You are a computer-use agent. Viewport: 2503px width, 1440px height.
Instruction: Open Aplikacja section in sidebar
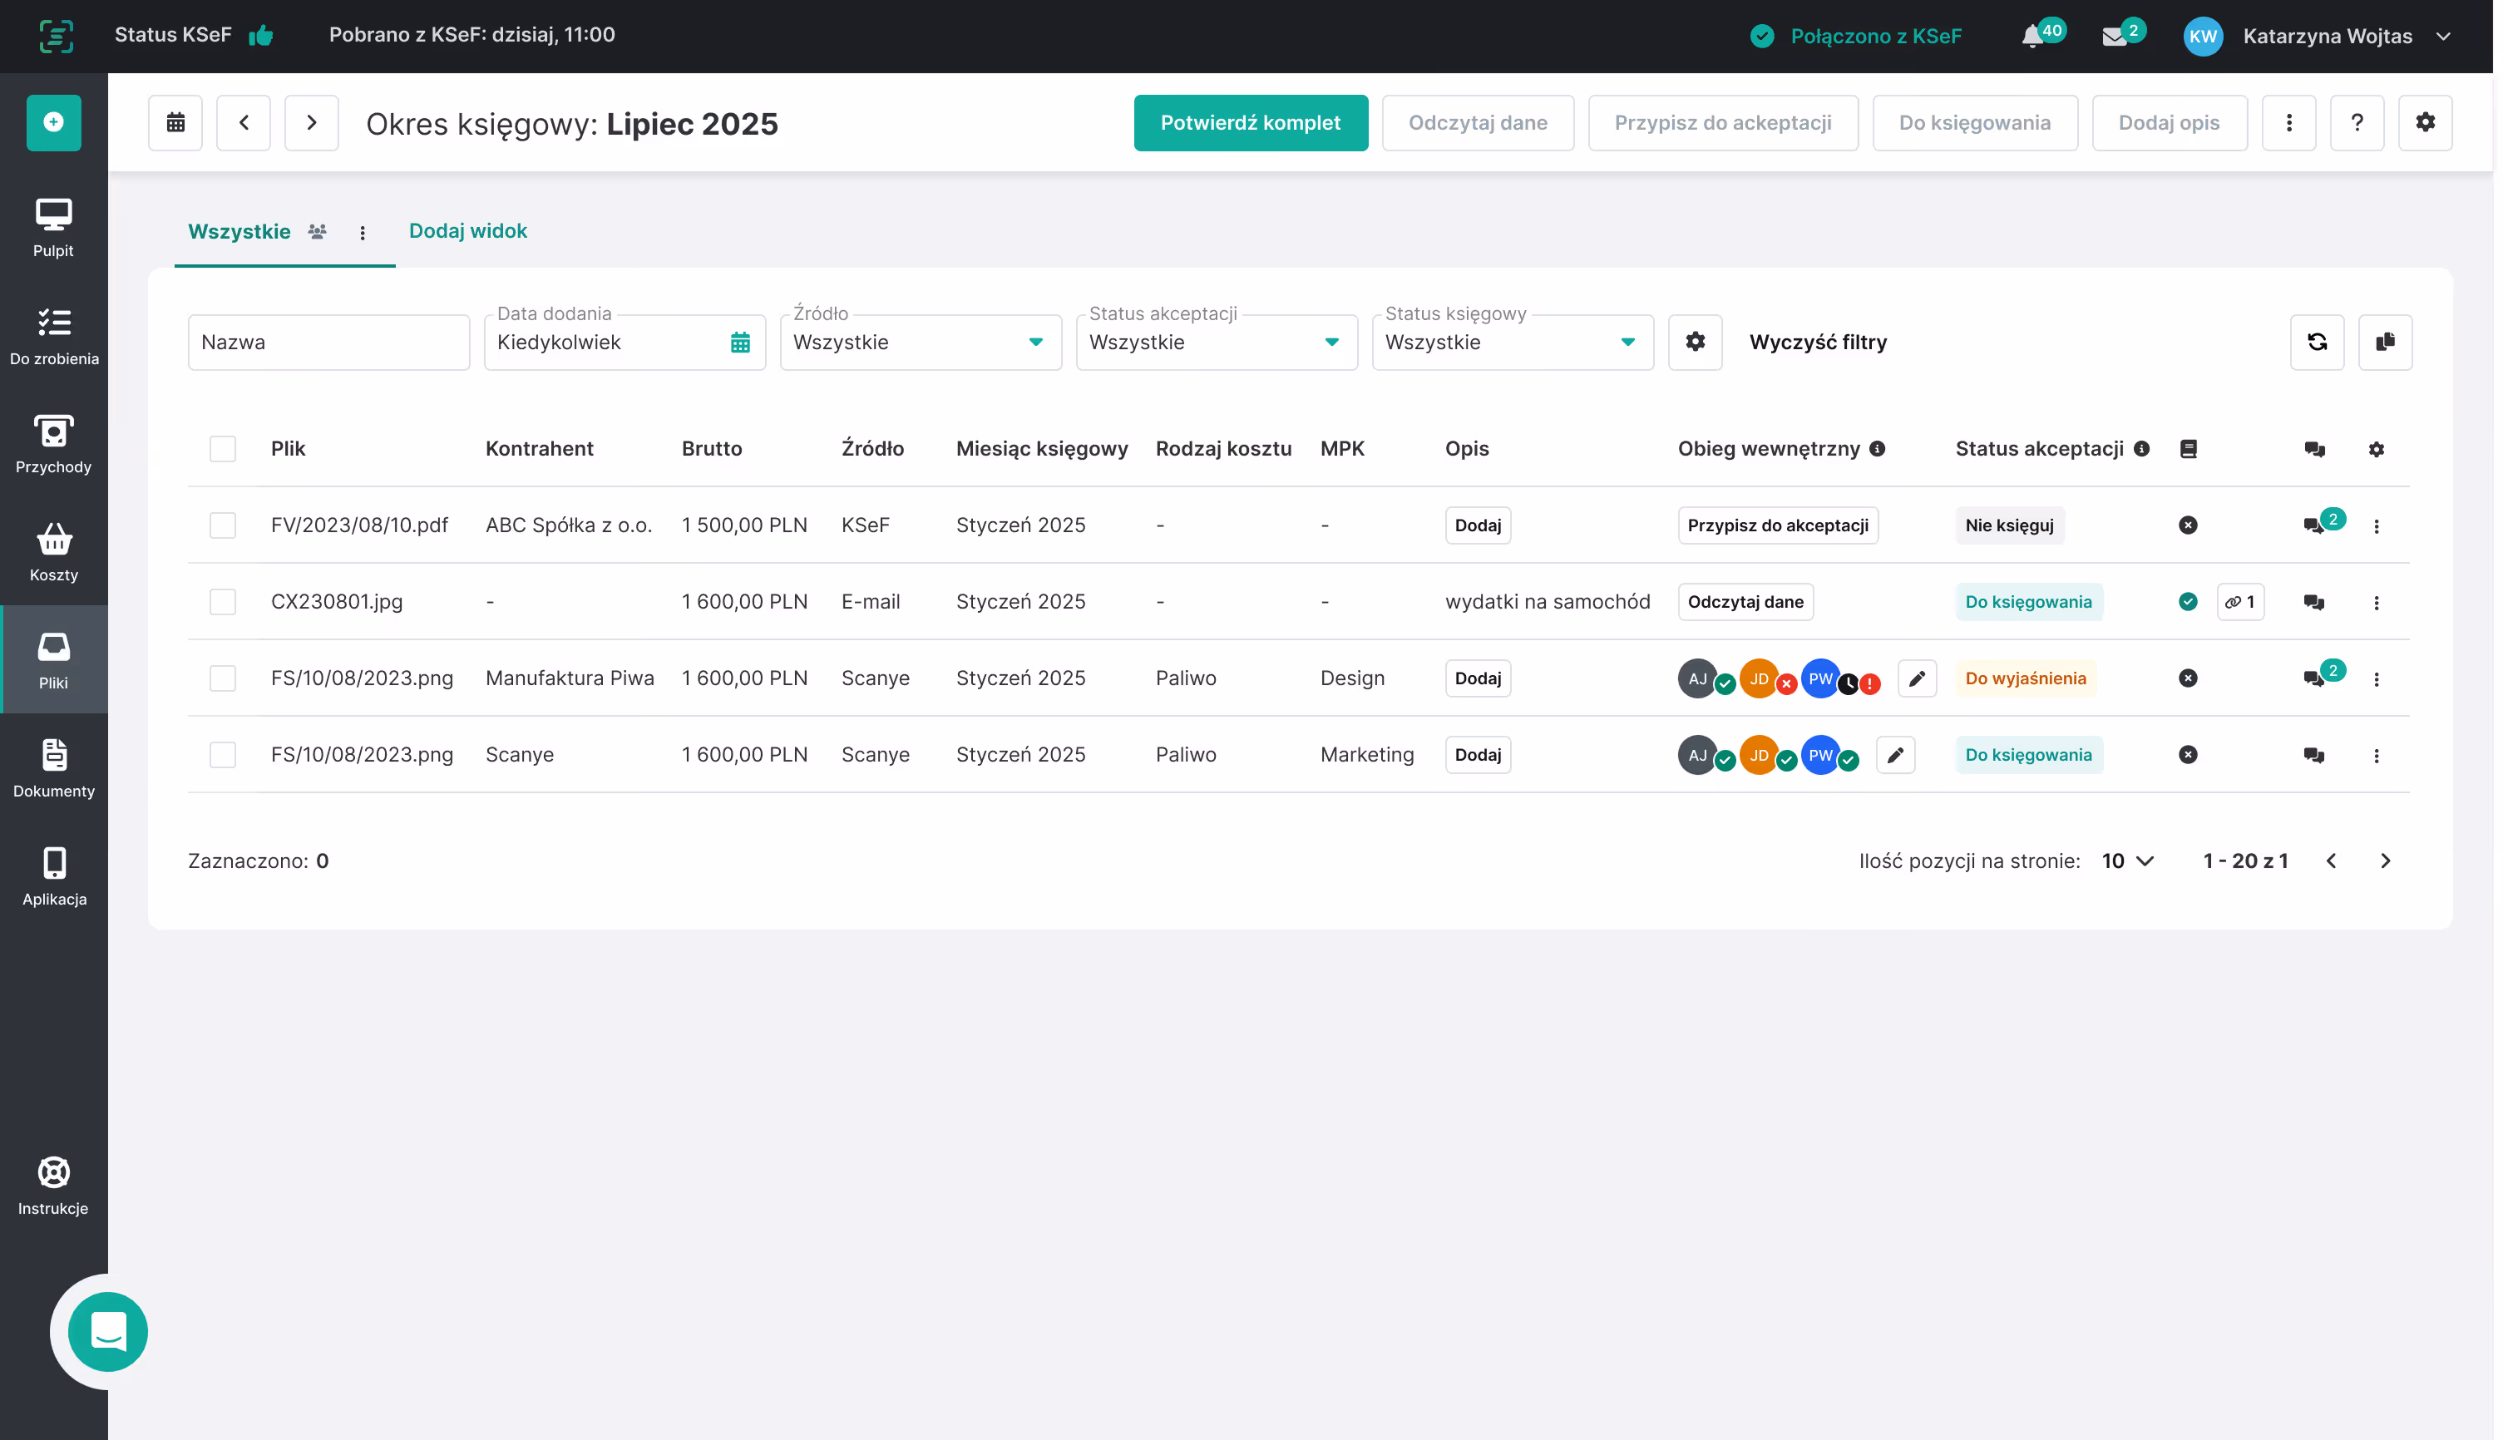[x=53, y=876]
